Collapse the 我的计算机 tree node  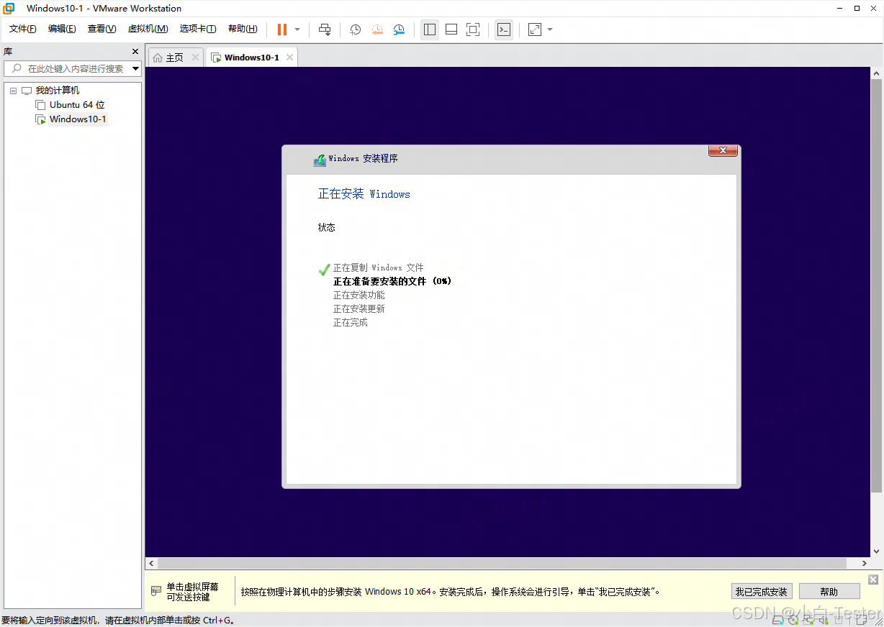13,91
